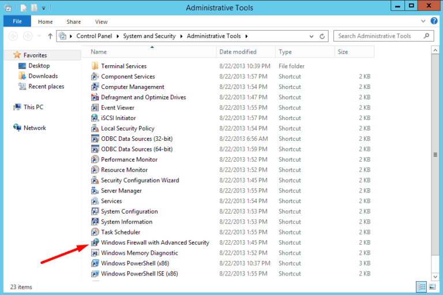
Task: Click the vertical scrollbar thumb
Action: pyautogui.click(x=435, y=155)
